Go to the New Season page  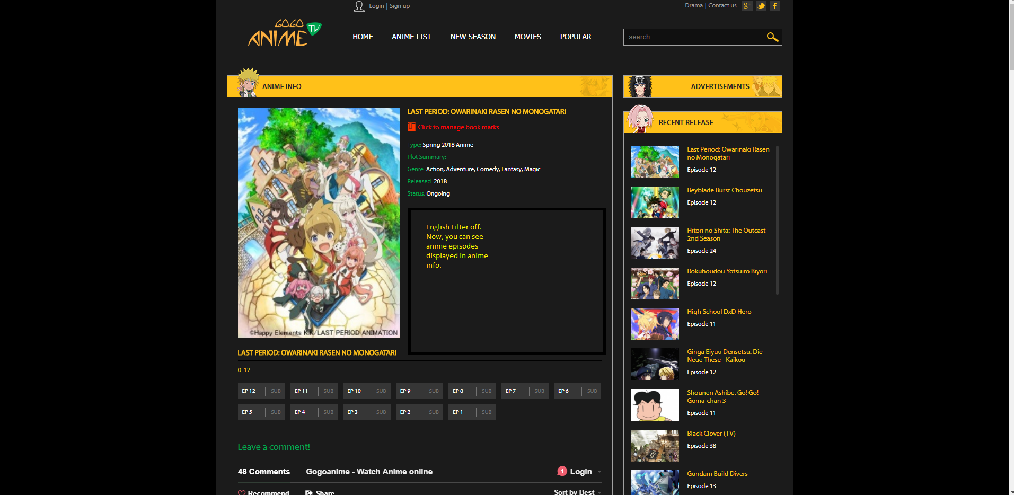point(473,37)
